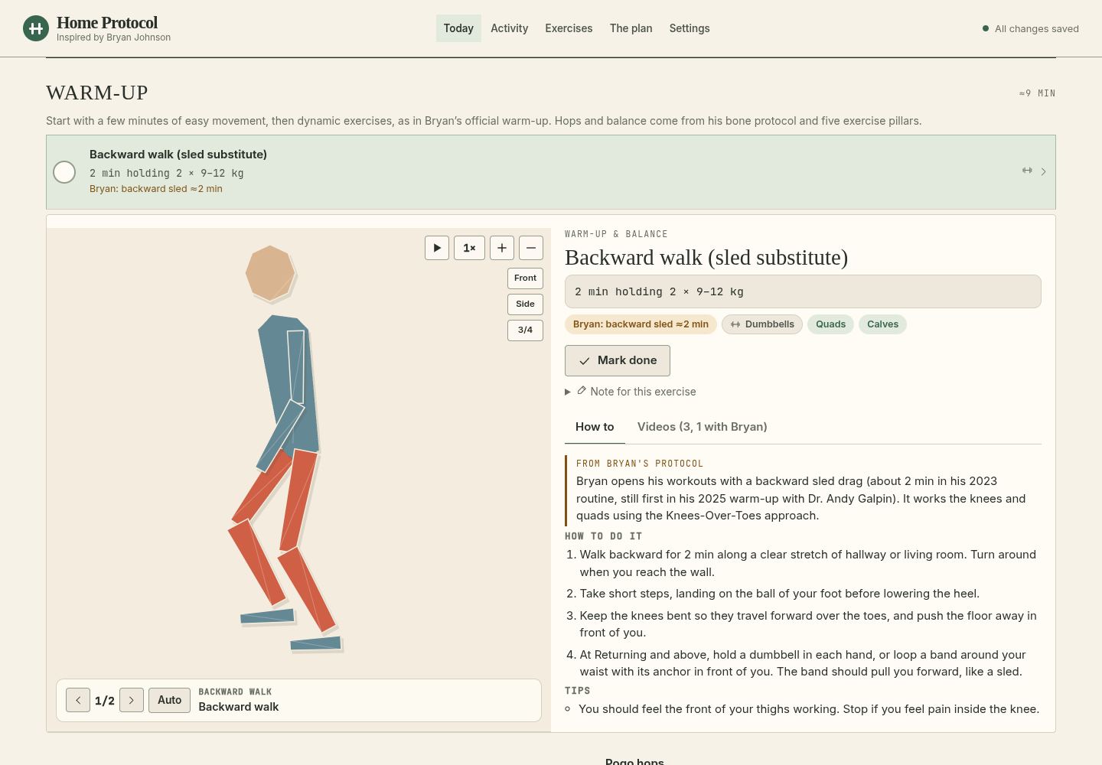This screenshot has width=1102, height=765.
Task: Click the Quads muscle tag
Action: [830, 324]
